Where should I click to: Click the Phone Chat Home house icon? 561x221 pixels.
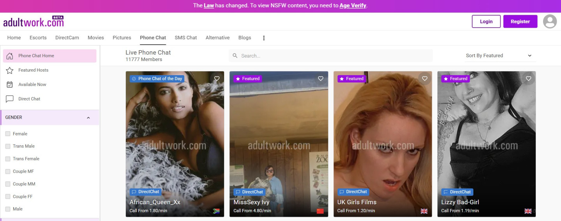[x=10, y=56]
